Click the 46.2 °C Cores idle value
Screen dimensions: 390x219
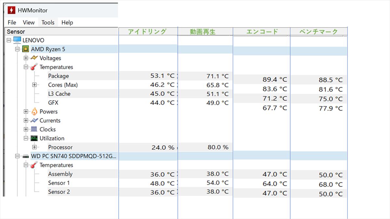tap(162, 85)
